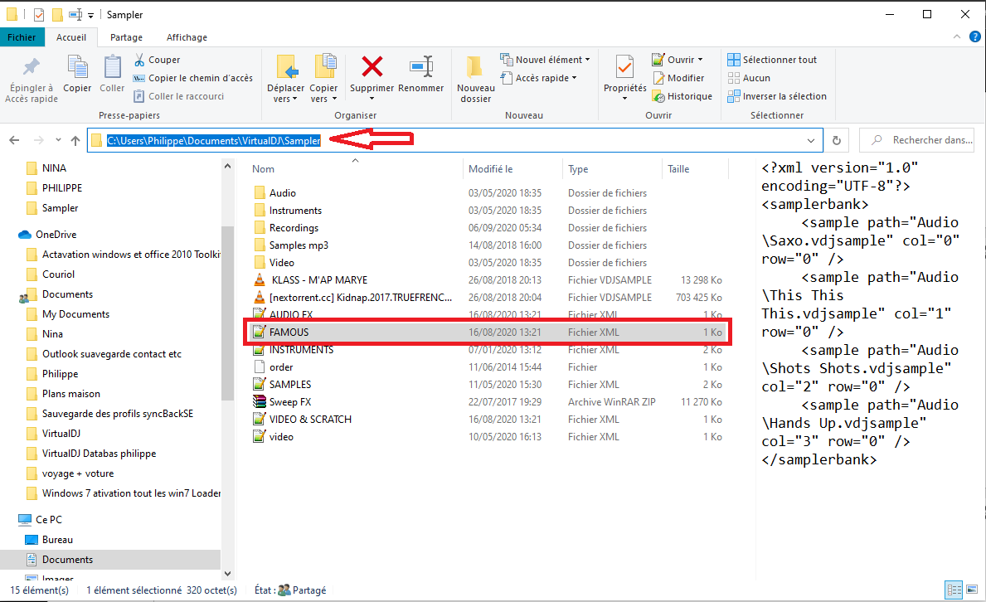
Task: Sort files by Modifié le column header
Action: click(x=491, y=169)
